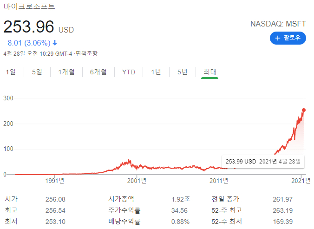
Task: Click the −8.01 (3.06%) change text
Action: click(27, 43)
